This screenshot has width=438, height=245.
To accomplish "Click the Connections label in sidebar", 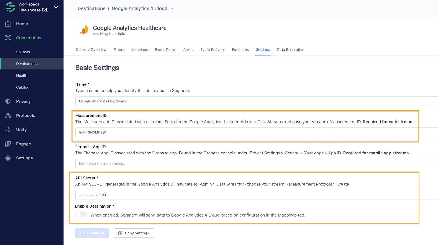I will (28, 38).
